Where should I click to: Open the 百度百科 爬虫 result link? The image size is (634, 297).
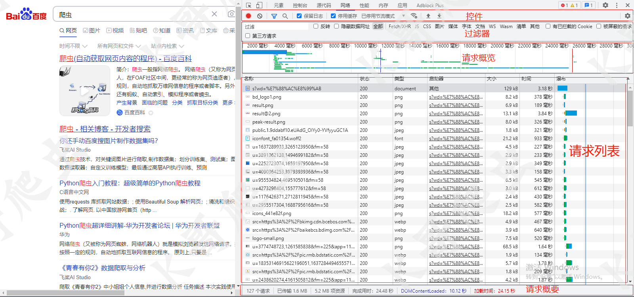125,59
